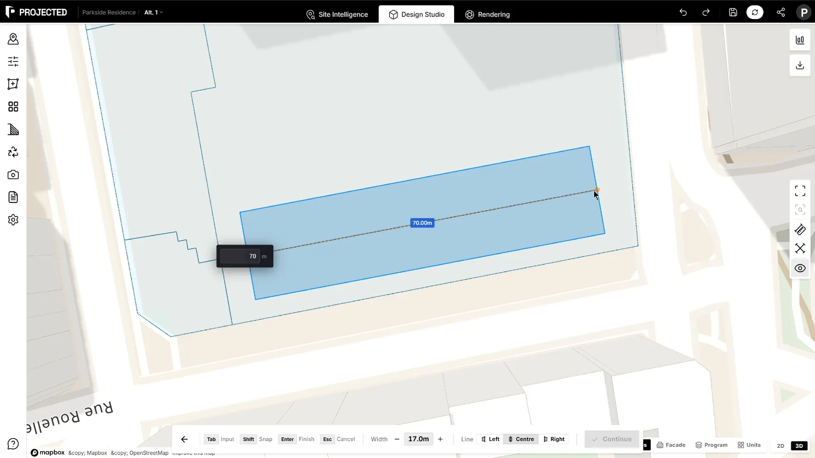Viewport: 815px width, 458px height.
Task: Open the statistics chart panel
Action: click(x=800, y=40)
